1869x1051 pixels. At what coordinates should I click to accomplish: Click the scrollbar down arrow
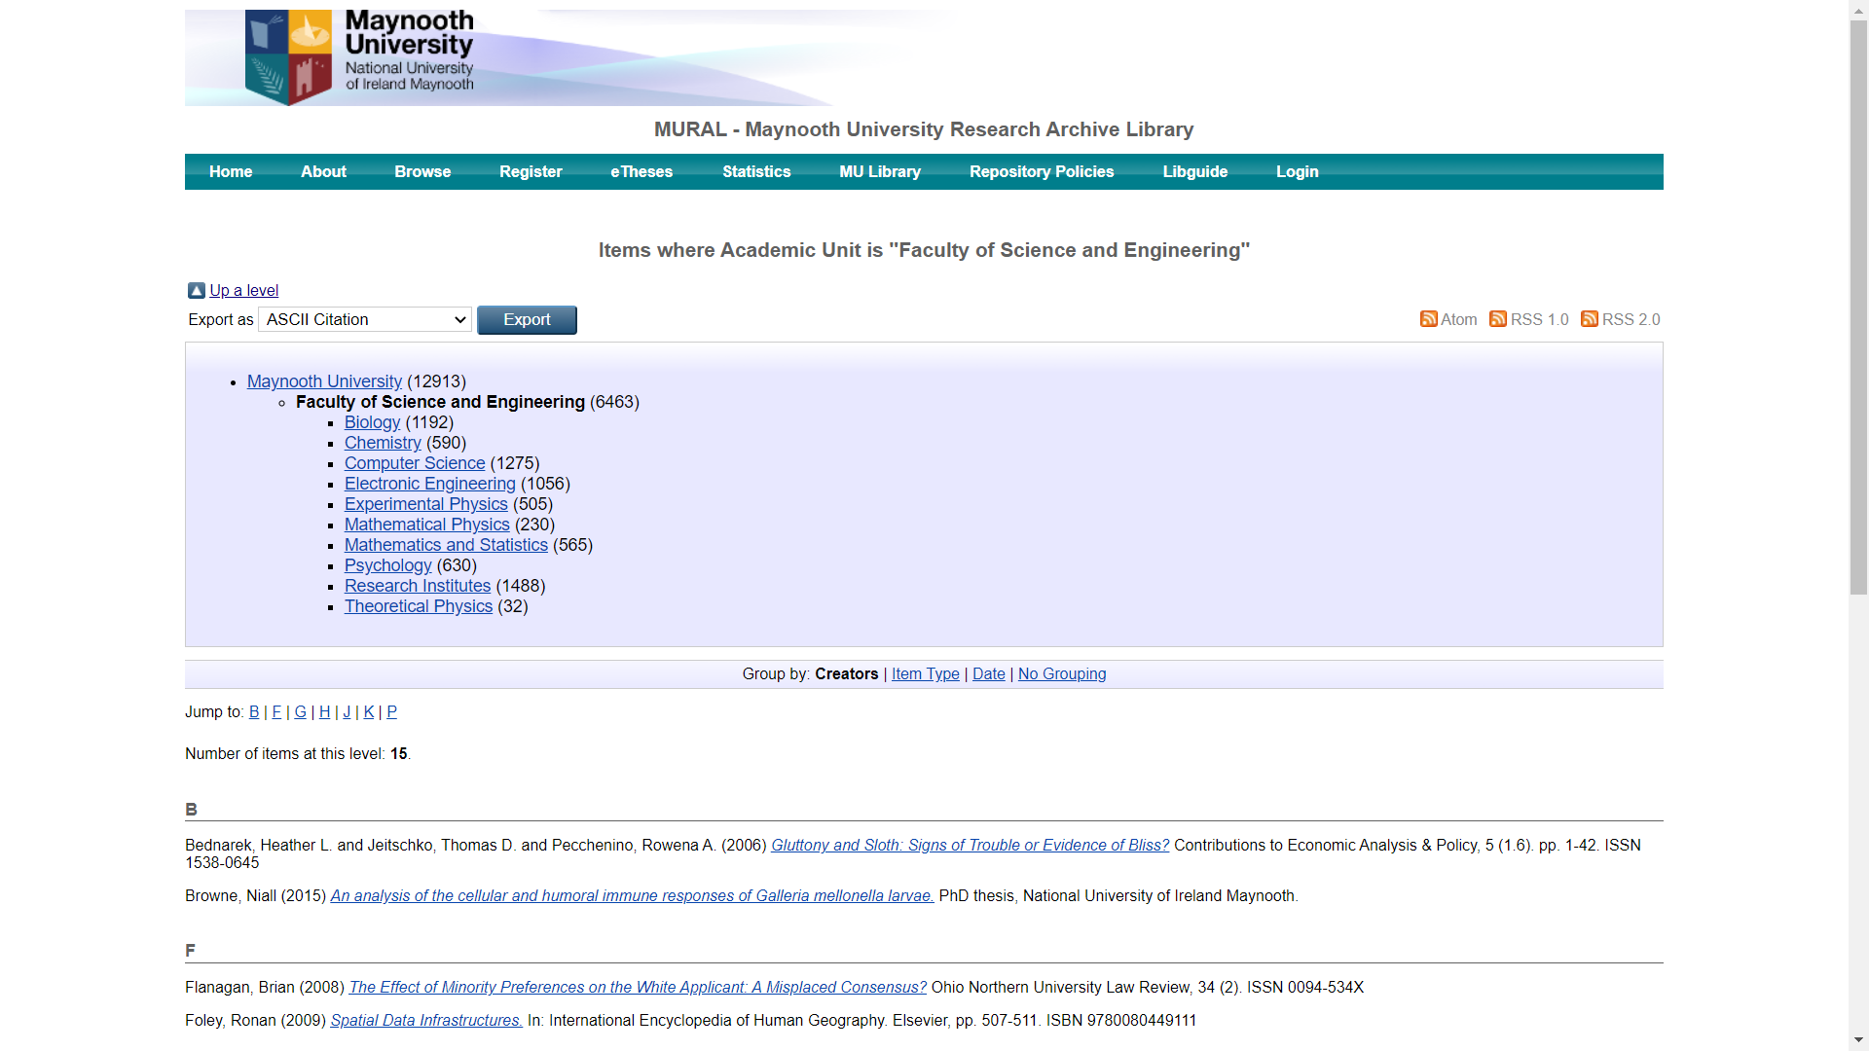[x=1858, y=1041]
